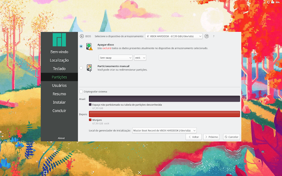Go to the Teclado step in the sidebar
Viewport: 282px width, 176px height.
pos(59,69)
